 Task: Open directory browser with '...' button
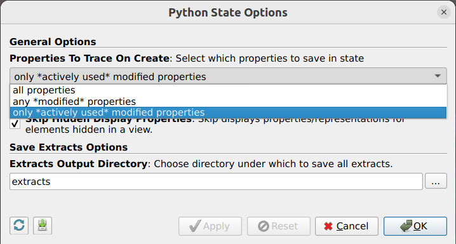pyautogui.click(x=436, y=182)
